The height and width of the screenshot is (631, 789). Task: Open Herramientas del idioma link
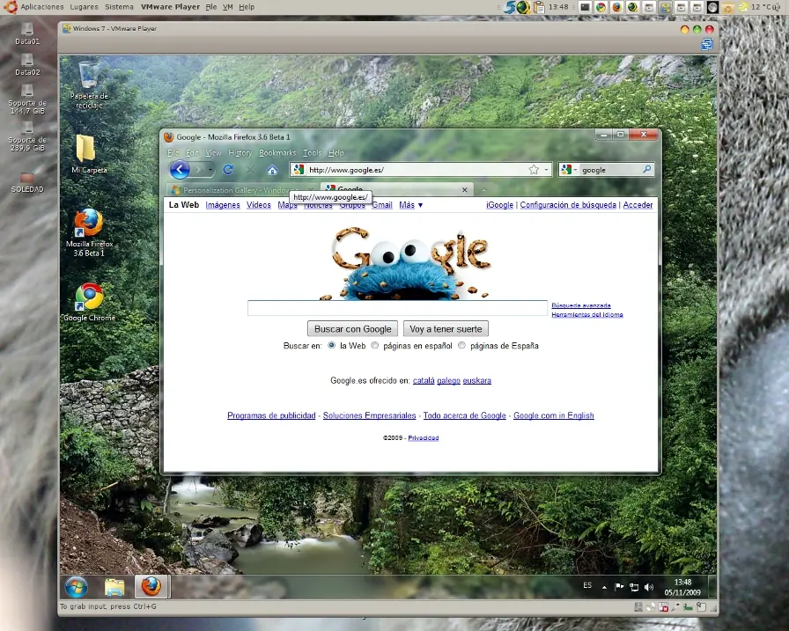click(587, 314)
